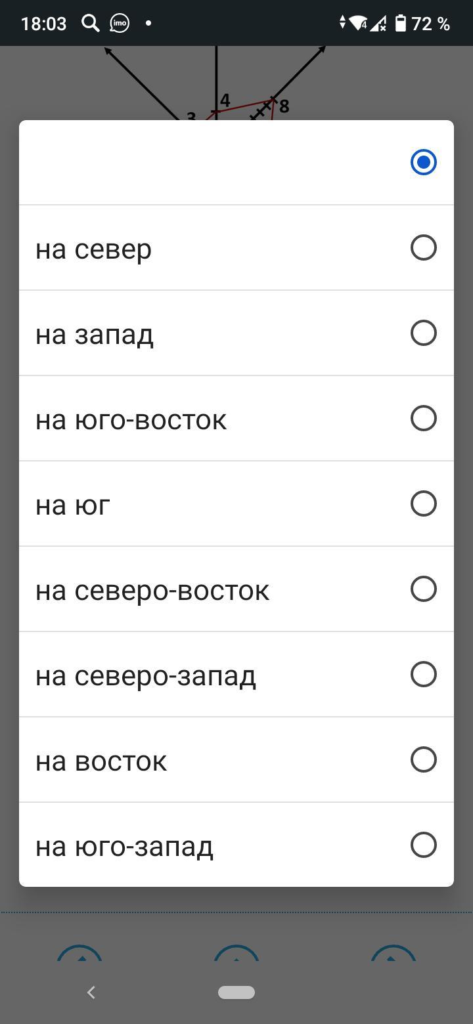This screenshot has height=1024, width=473.
Task: Tap the 'на север' option text
Action: pyautogui.click(x=94, y=249)
